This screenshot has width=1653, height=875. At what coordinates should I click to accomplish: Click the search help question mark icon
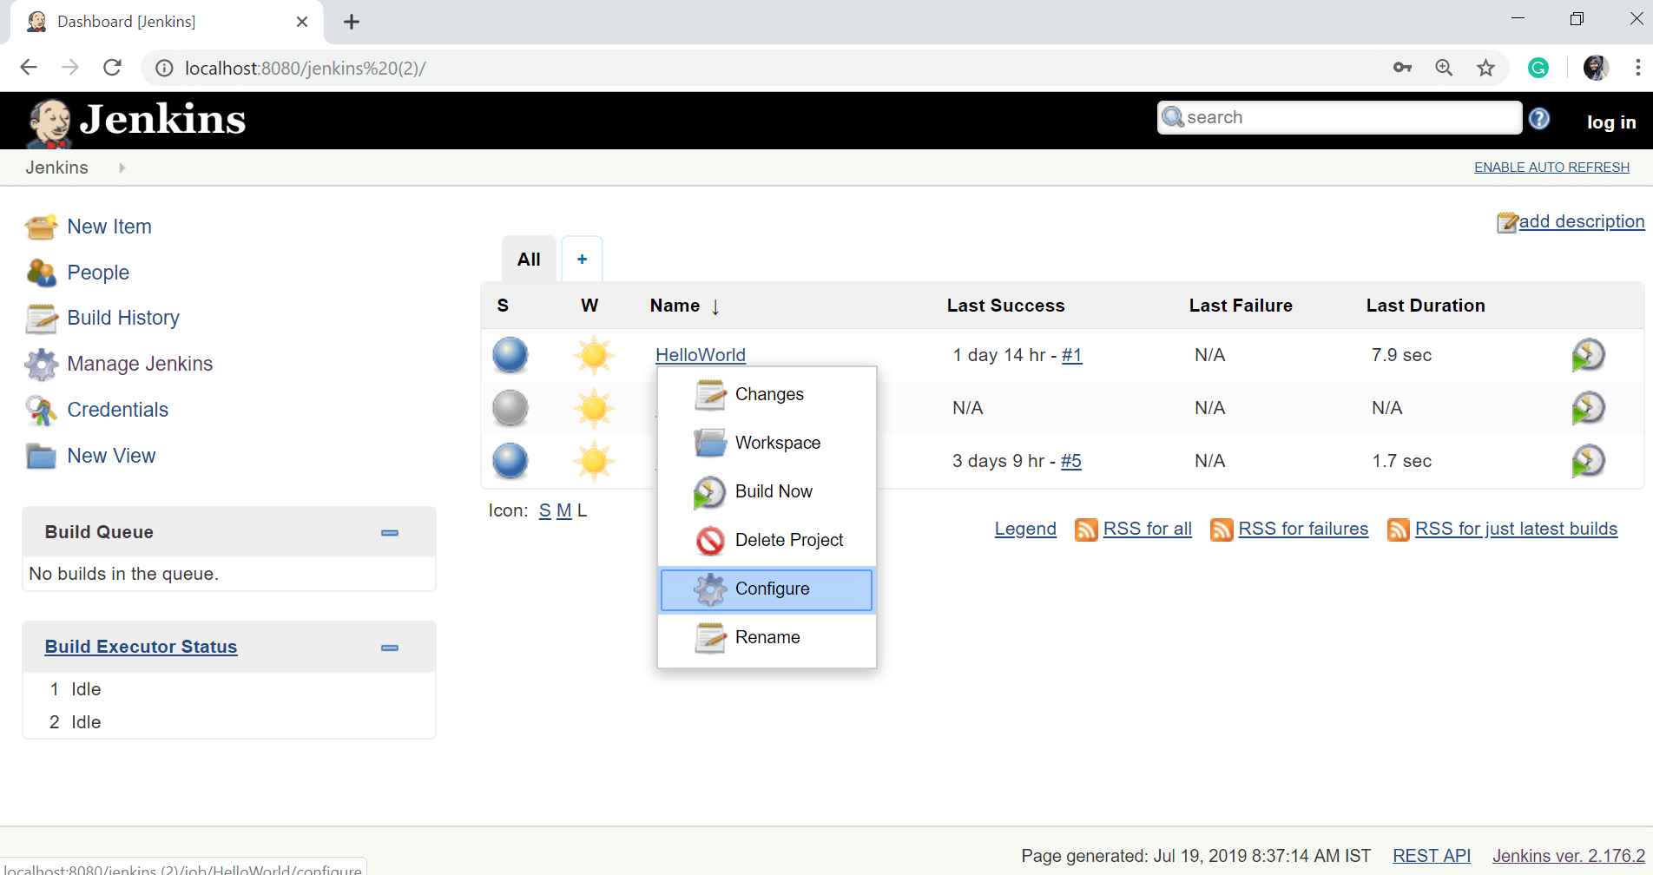[x=1539, y=119]
